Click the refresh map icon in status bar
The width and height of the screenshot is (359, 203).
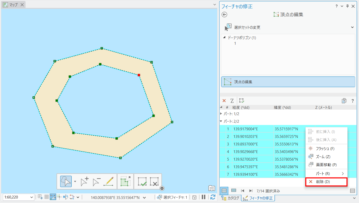[213, 197]
